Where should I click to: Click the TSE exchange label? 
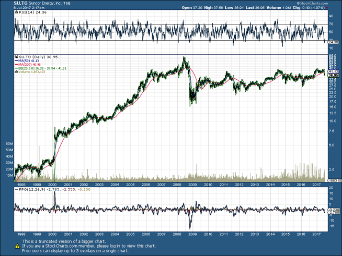point(67,4)
